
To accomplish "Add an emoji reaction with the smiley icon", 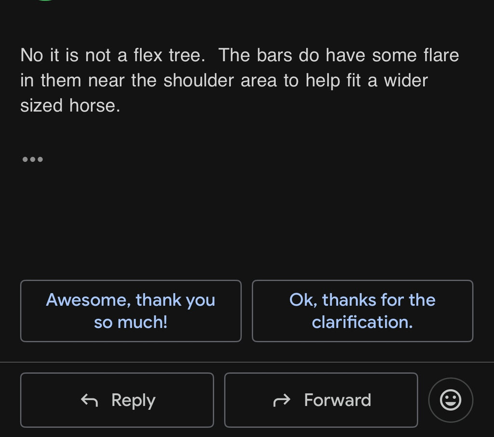I will tap(451, 400).
